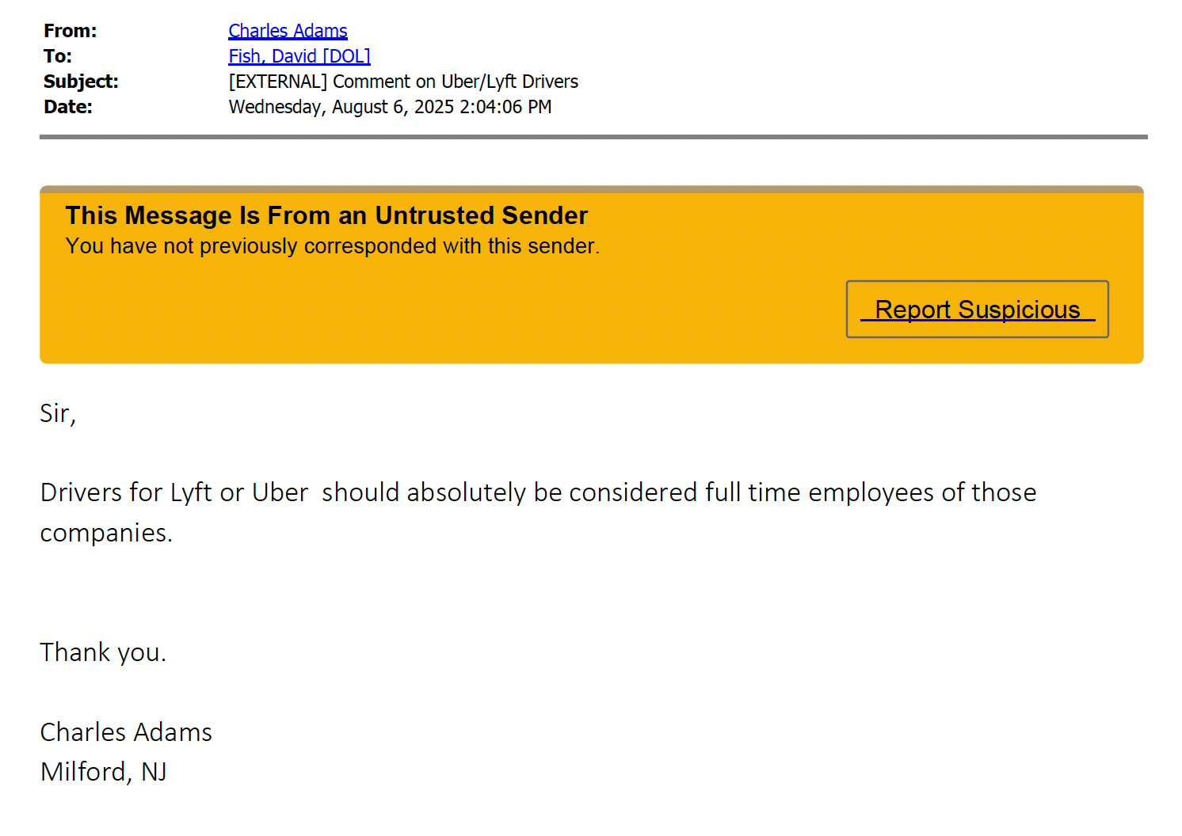The width and height of the screenshot is (1182, 836).
Task: Click the 'From:' header label
Action: (x=71, y=31)
